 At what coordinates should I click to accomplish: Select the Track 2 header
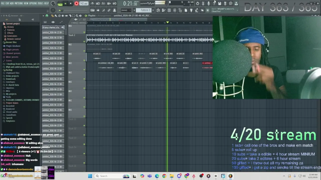(77, 38)
